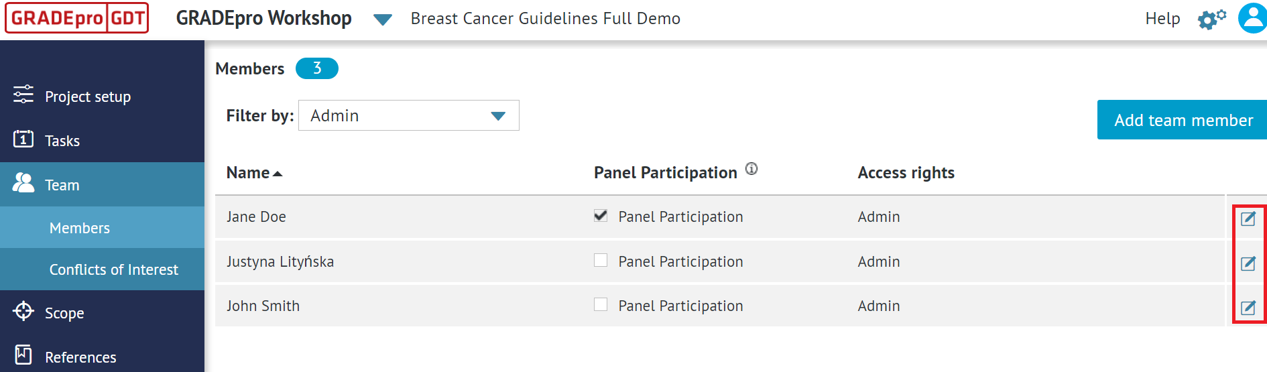Screen dimensions: 1267x372
Task: Open the settings gears icon
Action: coord(1211,19)
